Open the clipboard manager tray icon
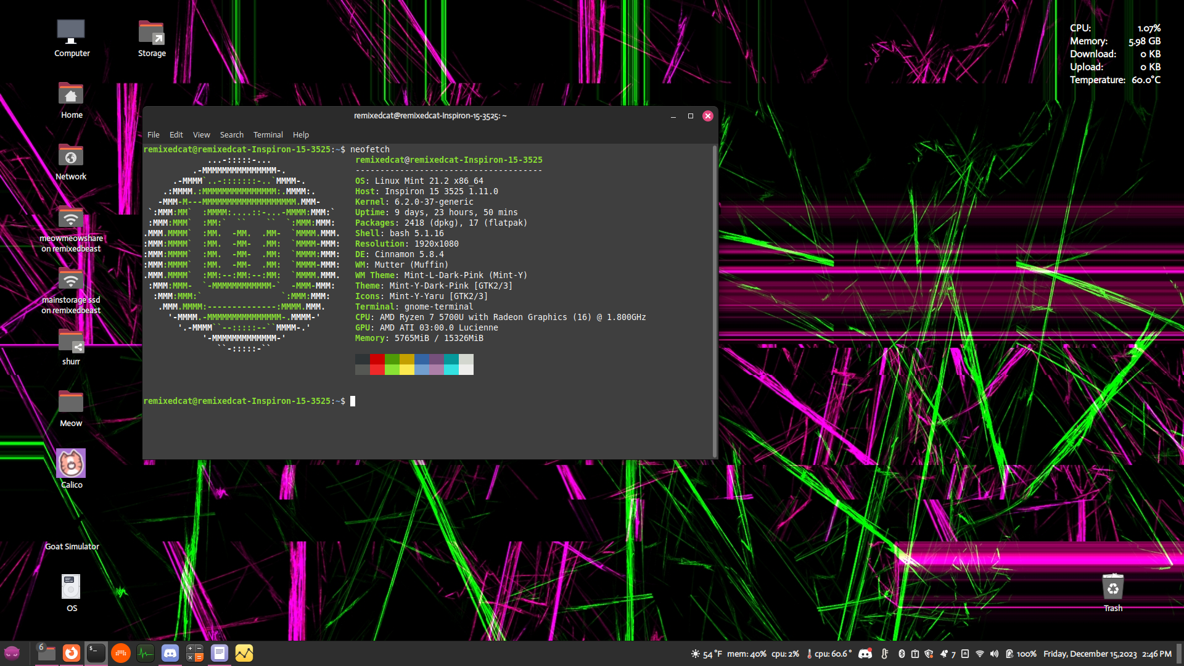Viewport: 1184px width, 666px height. (x=915, y=654)
